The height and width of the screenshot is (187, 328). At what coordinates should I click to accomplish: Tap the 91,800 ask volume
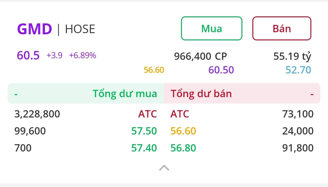point(297,148)
